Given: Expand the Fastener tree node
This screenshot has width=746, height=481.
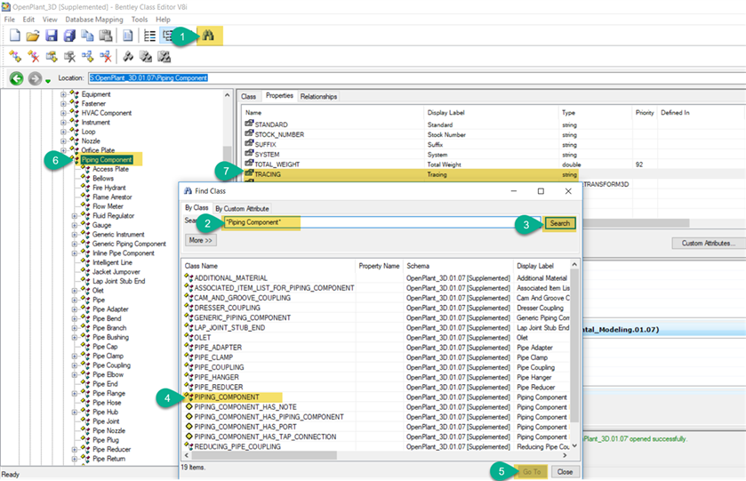Looking at the screenshot, I should coord(63,104).
